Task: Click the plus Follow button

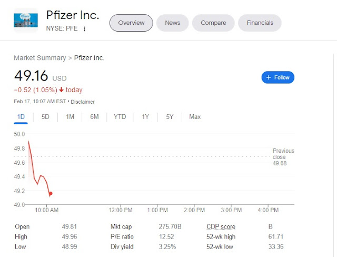Action: coord(278,77)
